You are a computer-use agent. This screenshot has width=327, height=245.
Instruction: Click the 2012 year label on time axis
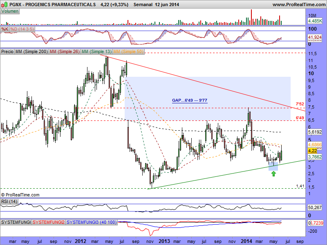coord(81,241)
